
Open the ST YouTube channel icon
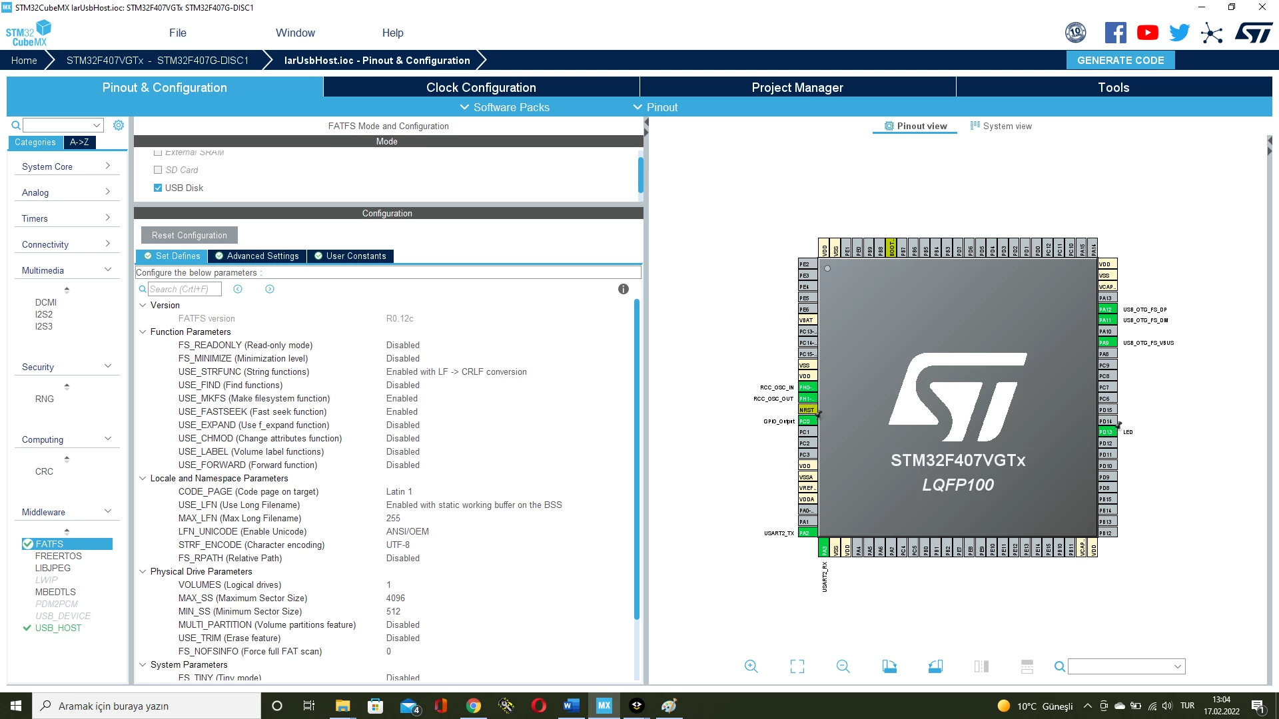click(x=1147, y=33)
